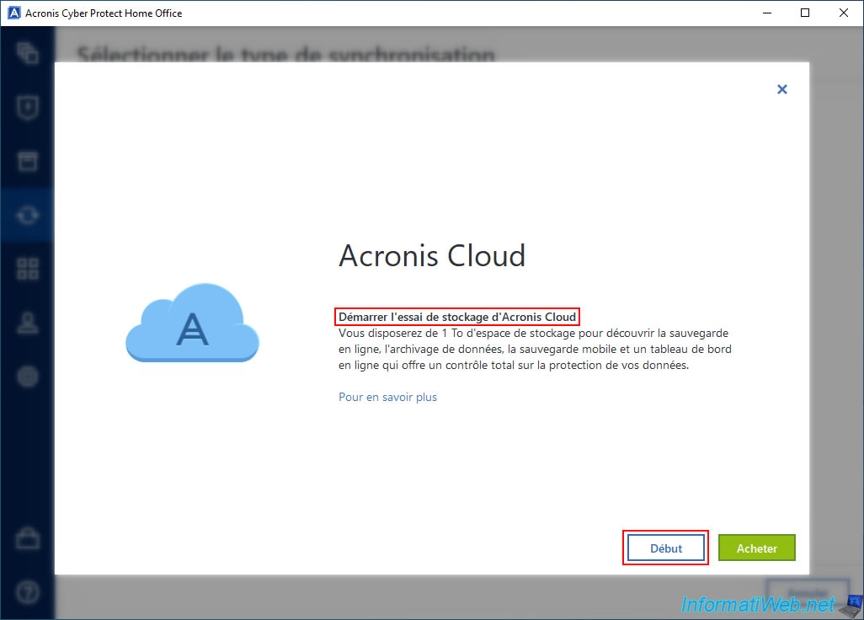
Task: Go to the Sync section icon
Action: tap(28, 216)
